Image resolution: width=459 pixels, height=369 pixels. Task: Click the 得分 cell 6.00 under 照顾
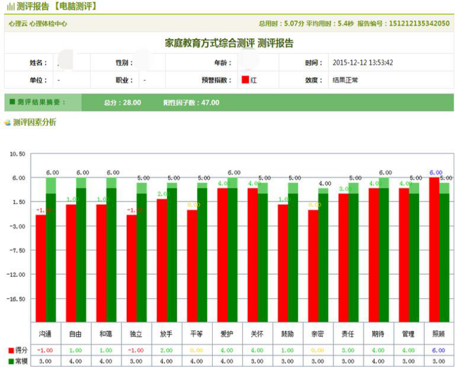click(439, 350)
